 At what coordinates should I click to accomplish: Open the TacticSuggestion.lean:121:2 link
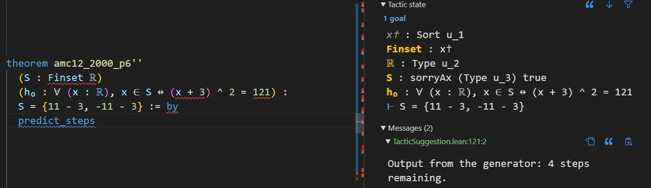[440, 141]
